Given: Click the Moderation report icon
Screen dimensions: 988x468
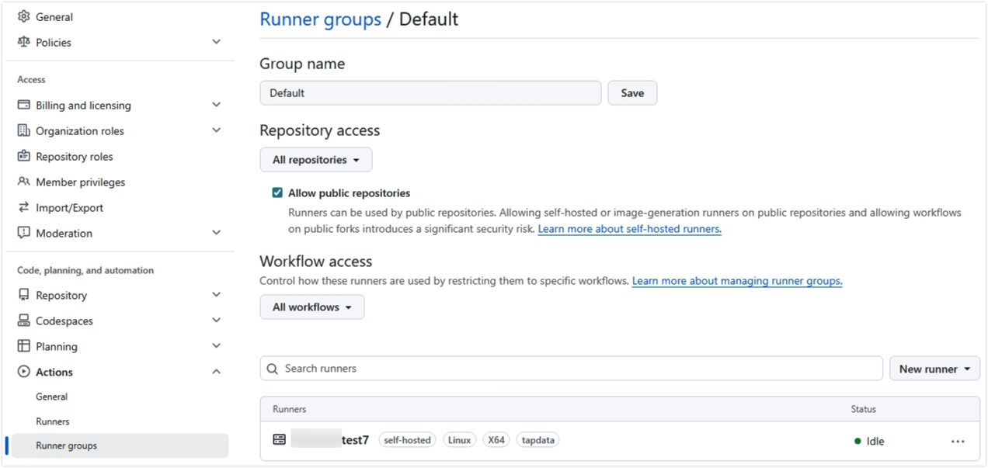Looking at the screenshot, I should tap(24, 233).
